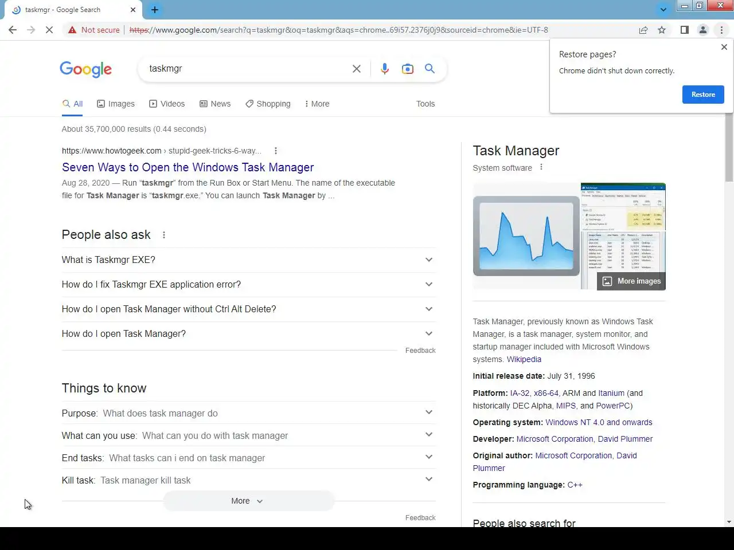Close the taskmgr Google Search tab

tap(133, 10)
